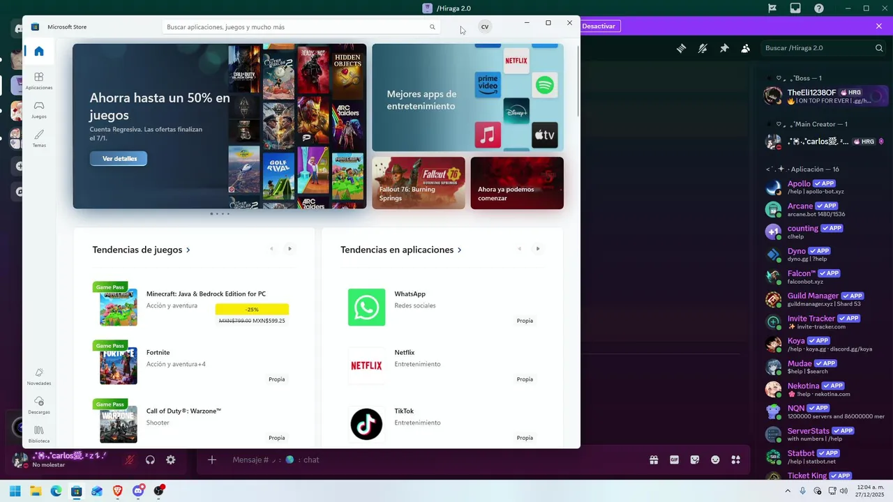Open Discord sticker picker icon
893x502 pixels.
click(x=694, y=460)
